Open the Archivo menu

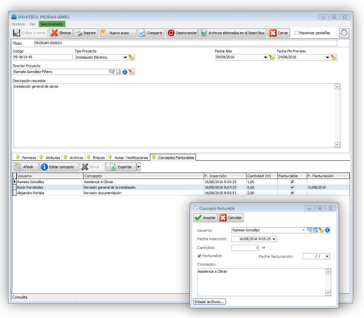pos(18,24)
